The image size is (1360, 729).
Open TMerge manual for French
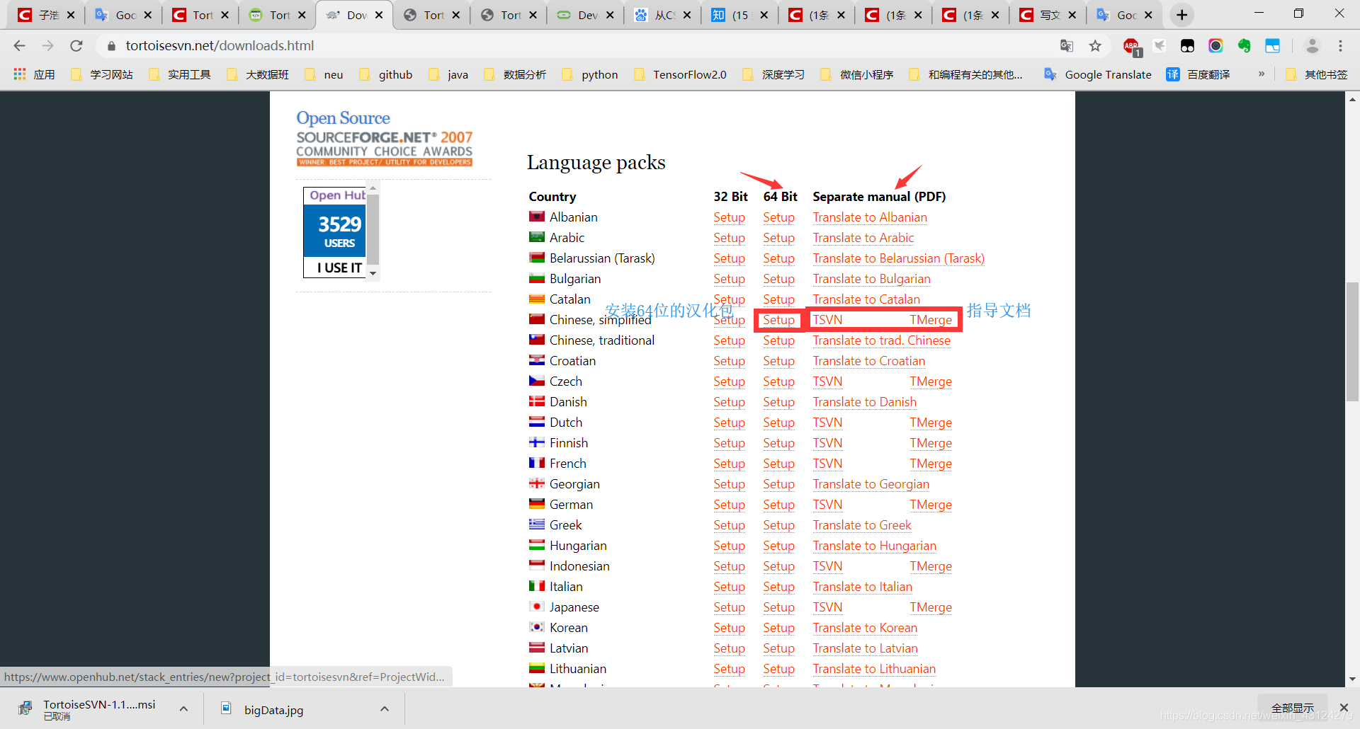coord(931,464)
